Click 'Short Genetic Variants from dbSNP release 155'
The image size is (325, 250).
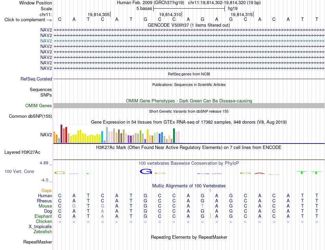189,111
